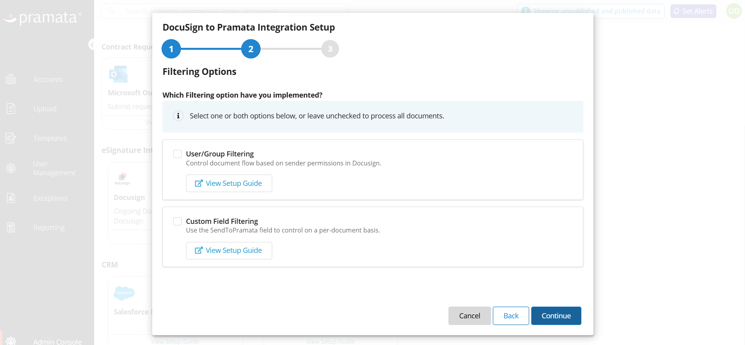
Task: Collapse the sidebar with the chevron
Action: pyautogui.click(x=92, y=45)
